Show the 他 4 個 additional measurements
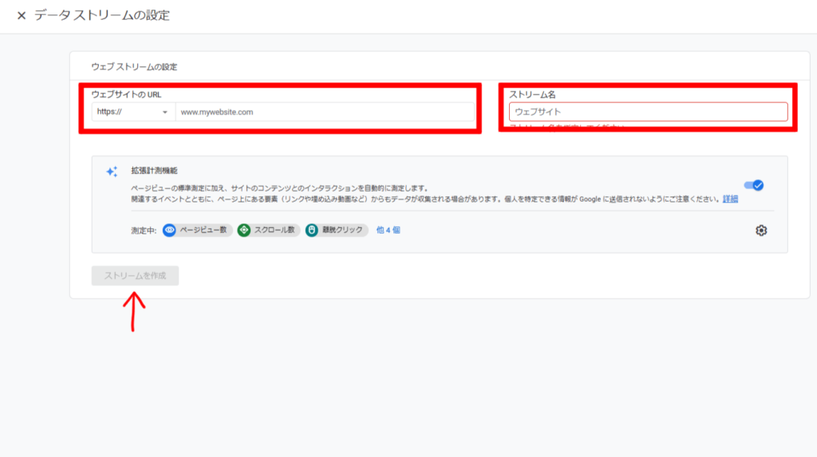 pyautogui.click(x=388, y=230)
